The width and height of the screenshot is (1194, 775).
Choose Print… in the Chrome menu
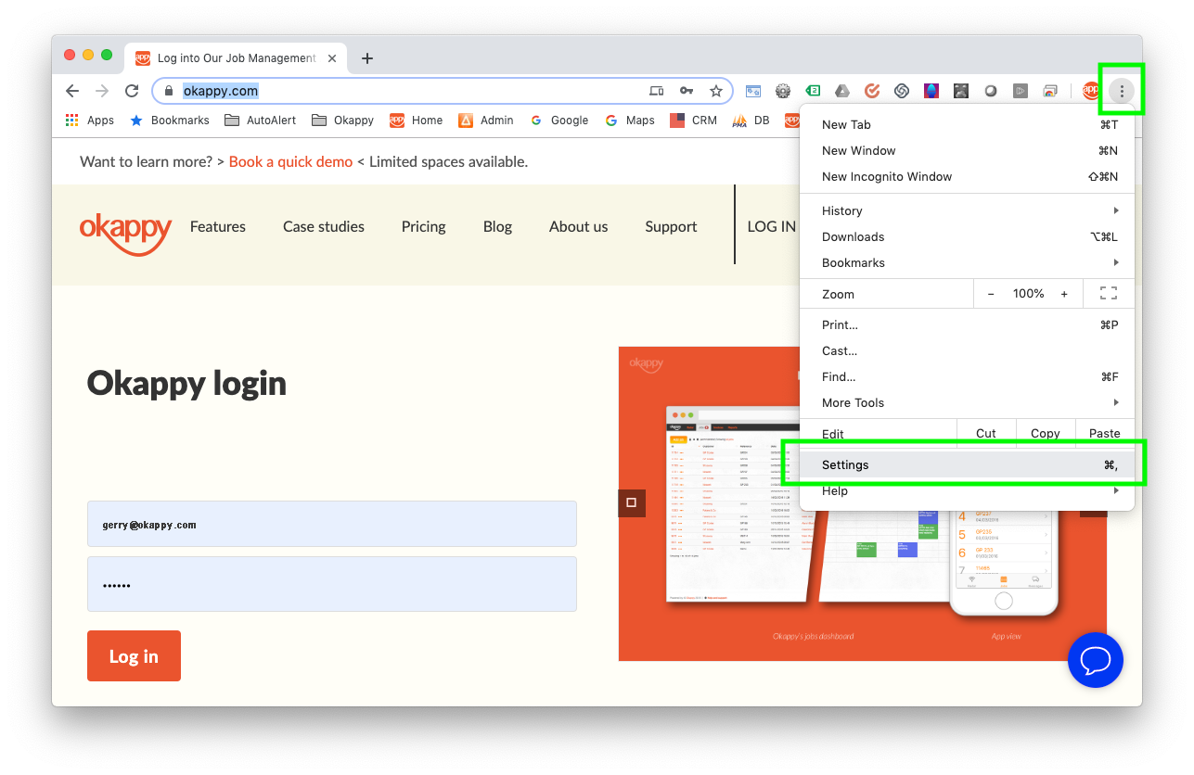(x=968, y=325)
